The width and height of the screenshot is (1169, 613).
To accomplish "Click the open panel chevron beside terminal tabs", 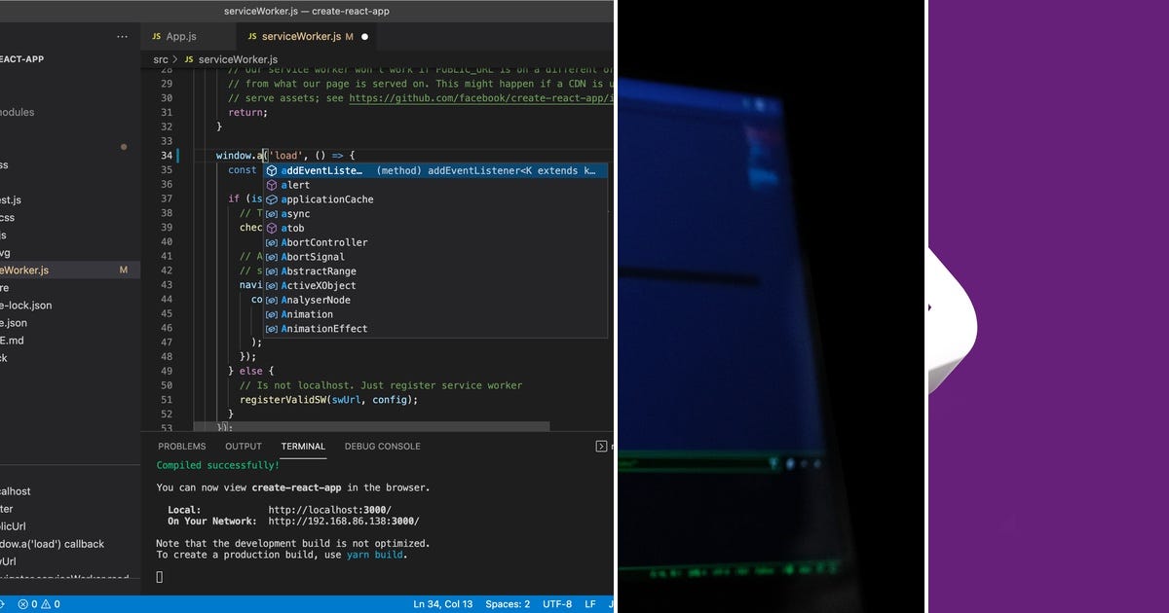I will click(601, 446).
